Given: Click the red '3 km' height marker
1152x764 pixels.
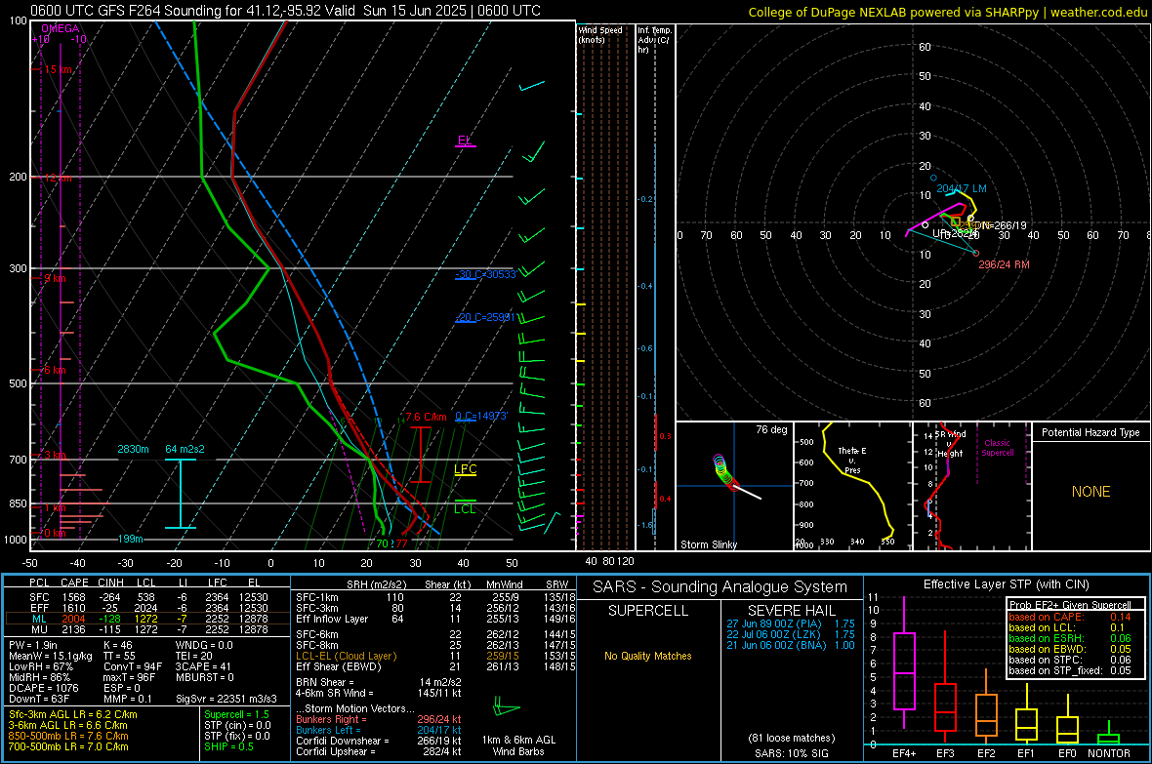Looking at the screenshot, I should coord(55,456).
